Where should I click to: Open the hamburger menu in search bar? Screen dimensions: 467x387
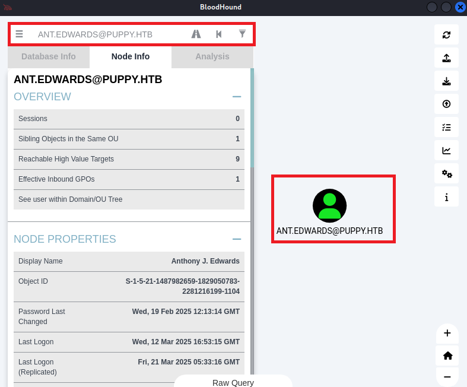(x=20, y=34)
